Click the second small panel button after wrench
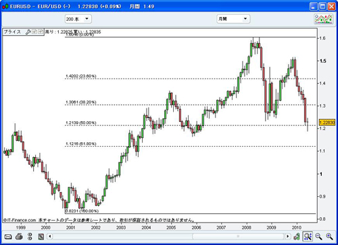Viewport: 338px width, 245px height. coord(41,32)
